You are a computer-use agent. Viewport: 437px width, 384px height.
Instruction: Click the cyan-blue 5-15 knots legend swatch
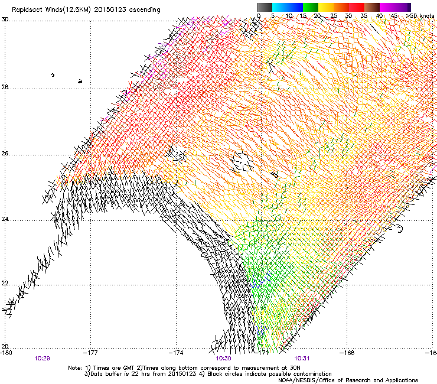[x=288, y=7]
